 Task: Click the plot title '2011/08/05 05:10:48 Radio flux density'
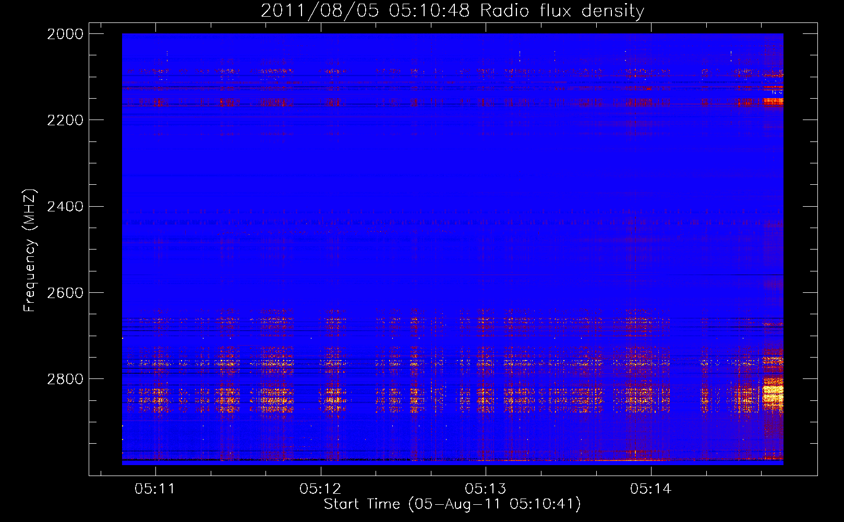click(x=452, y=10)
